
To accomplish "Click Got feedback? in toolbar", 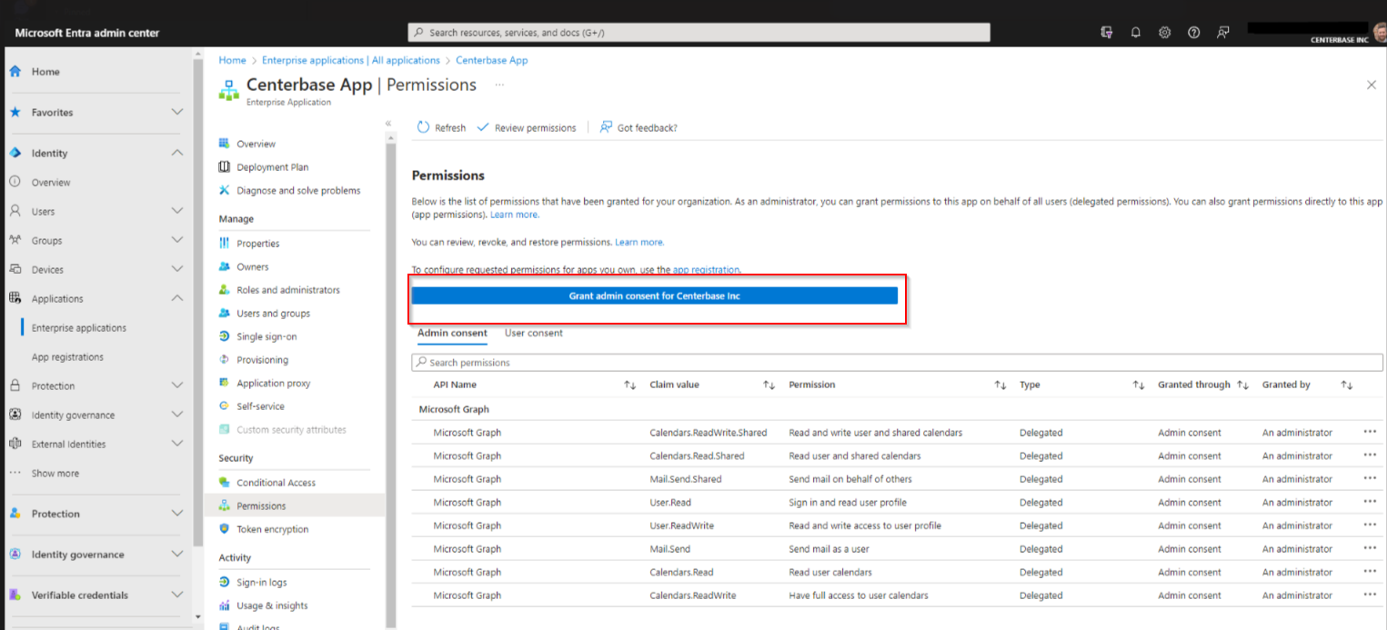I will pos(638,128).
